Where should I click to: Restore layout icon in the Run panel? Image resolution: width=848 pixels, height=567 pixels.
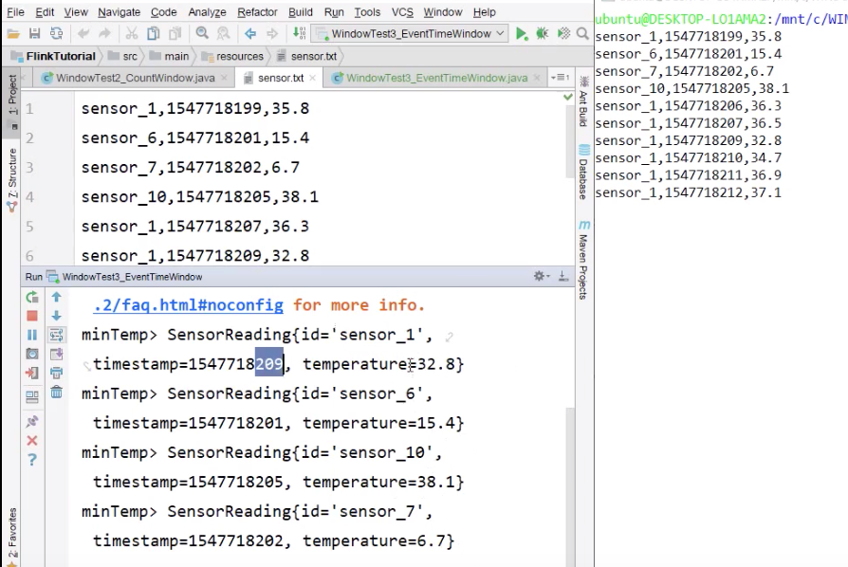click(x=32, y=397)
